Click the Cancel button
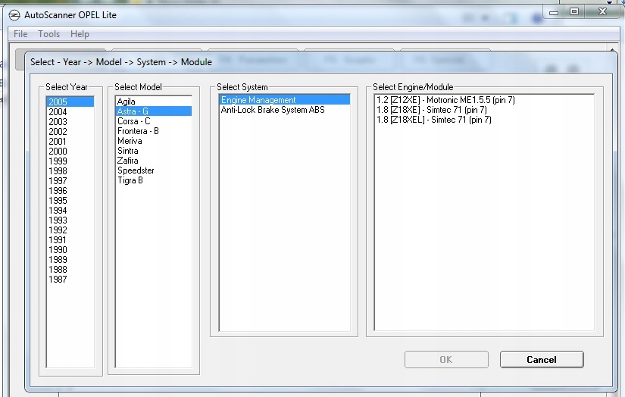 click(x=542, y=360)
